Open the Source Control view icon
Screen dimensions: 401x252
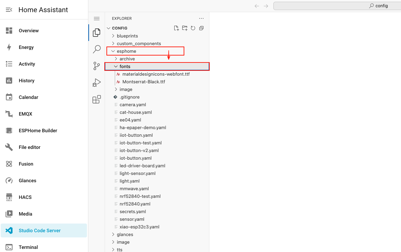(x=97, y=66)
